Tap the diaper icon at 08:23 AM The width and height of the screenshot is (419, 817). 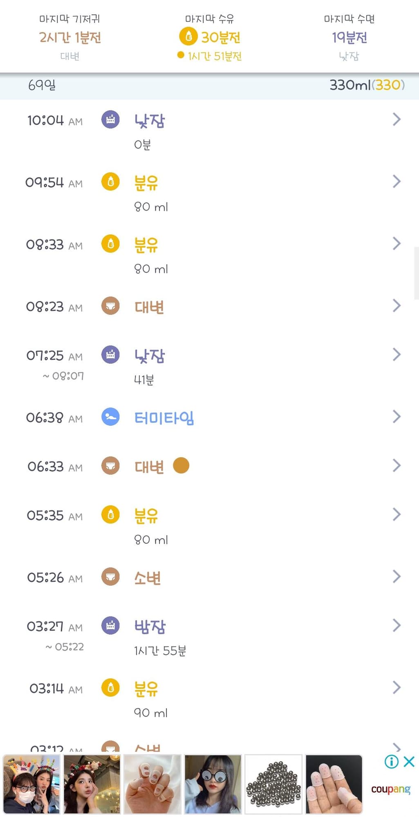110,305
